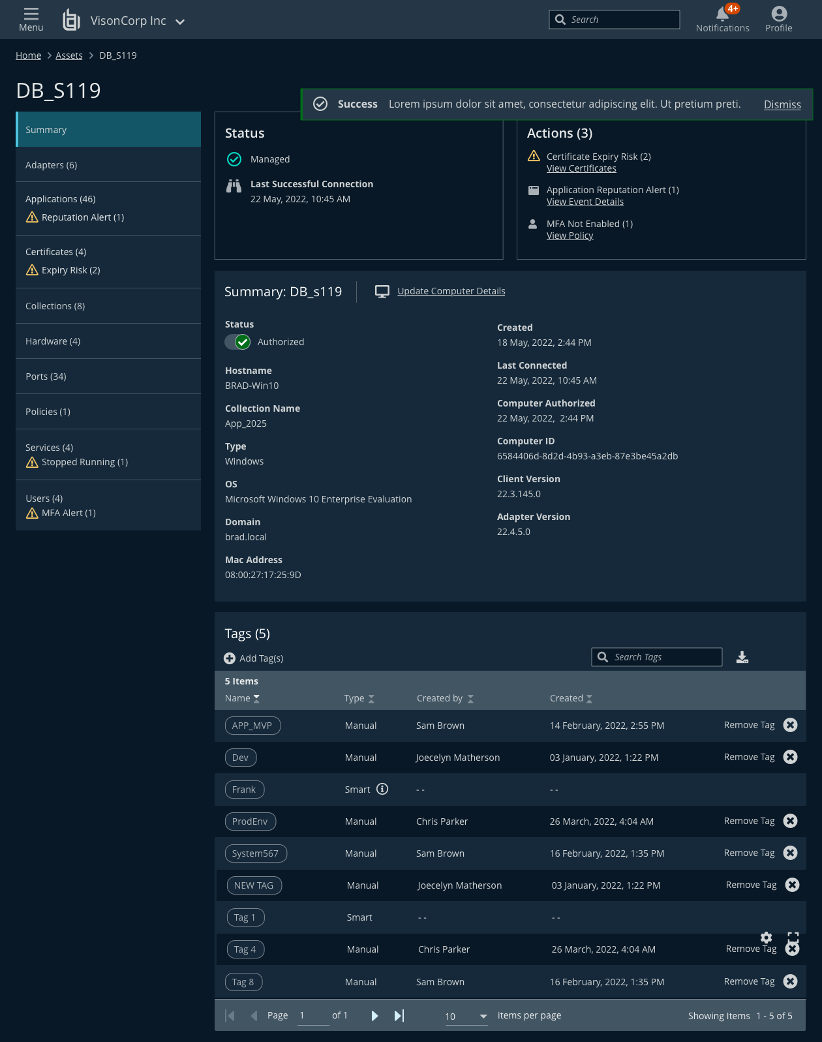The height and width of the screenshot is (1042, 822).
Task: Open the hamburger Menu icon
Action: [31, 14]
